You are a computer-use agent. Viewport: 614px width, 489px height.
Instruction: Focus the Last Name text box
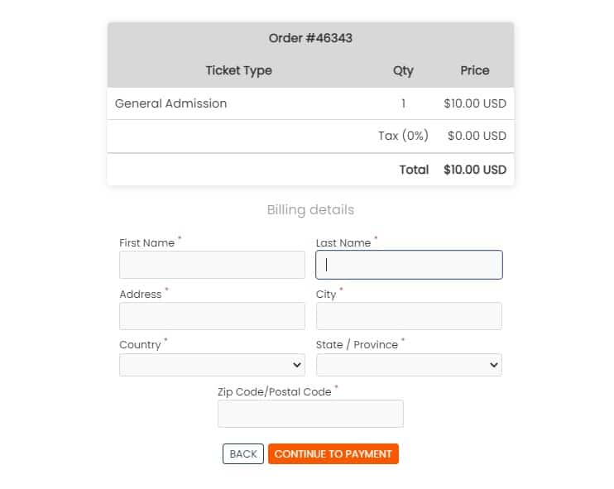(x=409, y=265)
